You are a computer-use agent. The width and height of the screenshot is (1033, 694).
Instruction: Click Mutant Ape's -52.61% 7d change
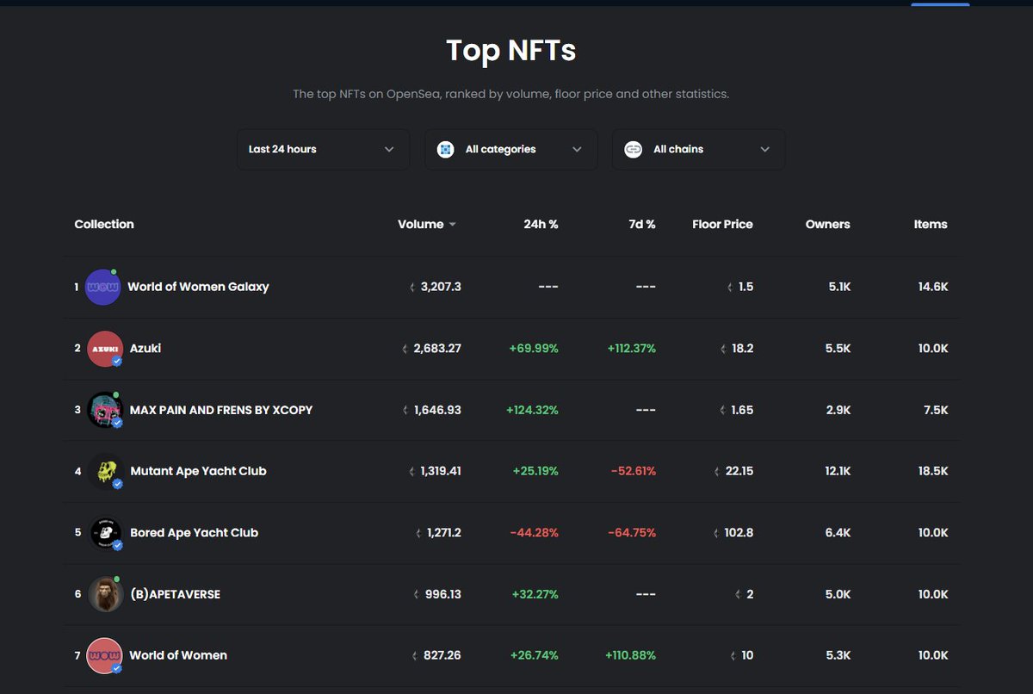[x=634, y=471]
